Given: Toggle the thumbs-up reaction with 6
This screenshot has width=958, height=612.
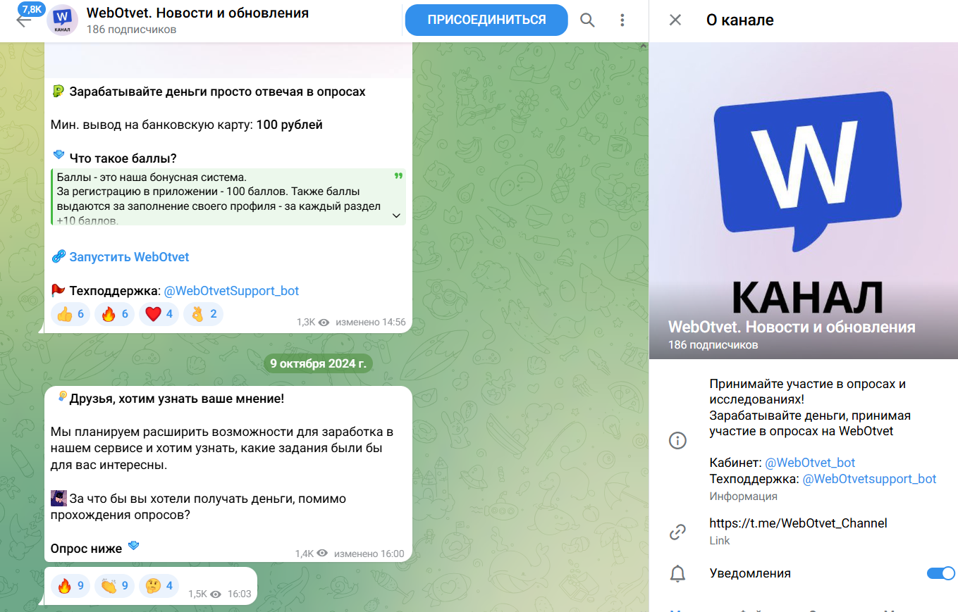Looking at the screenshot, I should tap(71, 314).
